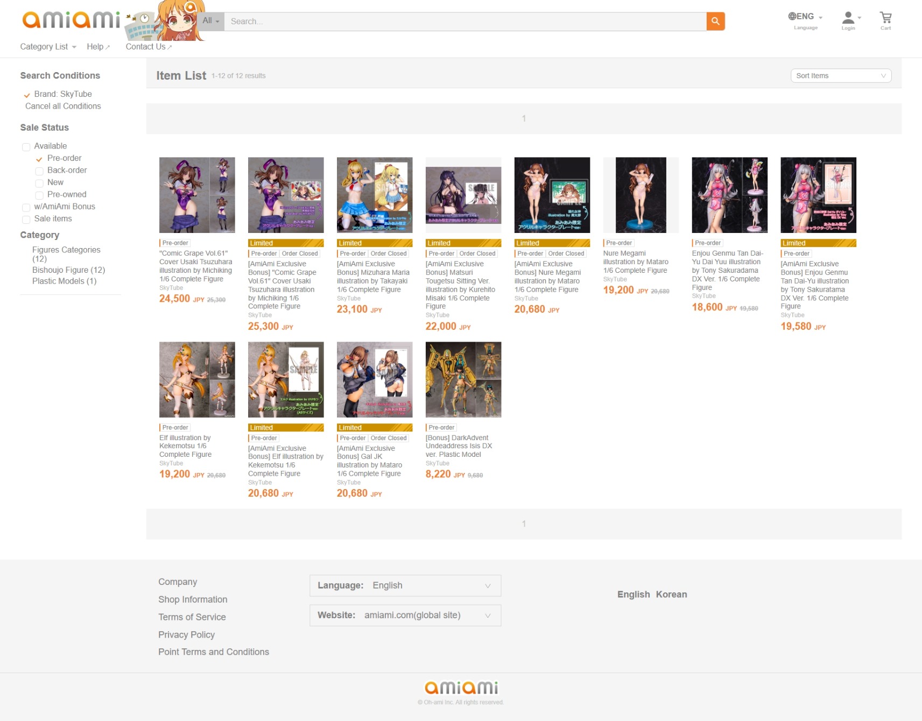Enable the w/AmiAmi Bonus filter
Viewport: 922px width, 721px height.
click(x=26, y=207)
